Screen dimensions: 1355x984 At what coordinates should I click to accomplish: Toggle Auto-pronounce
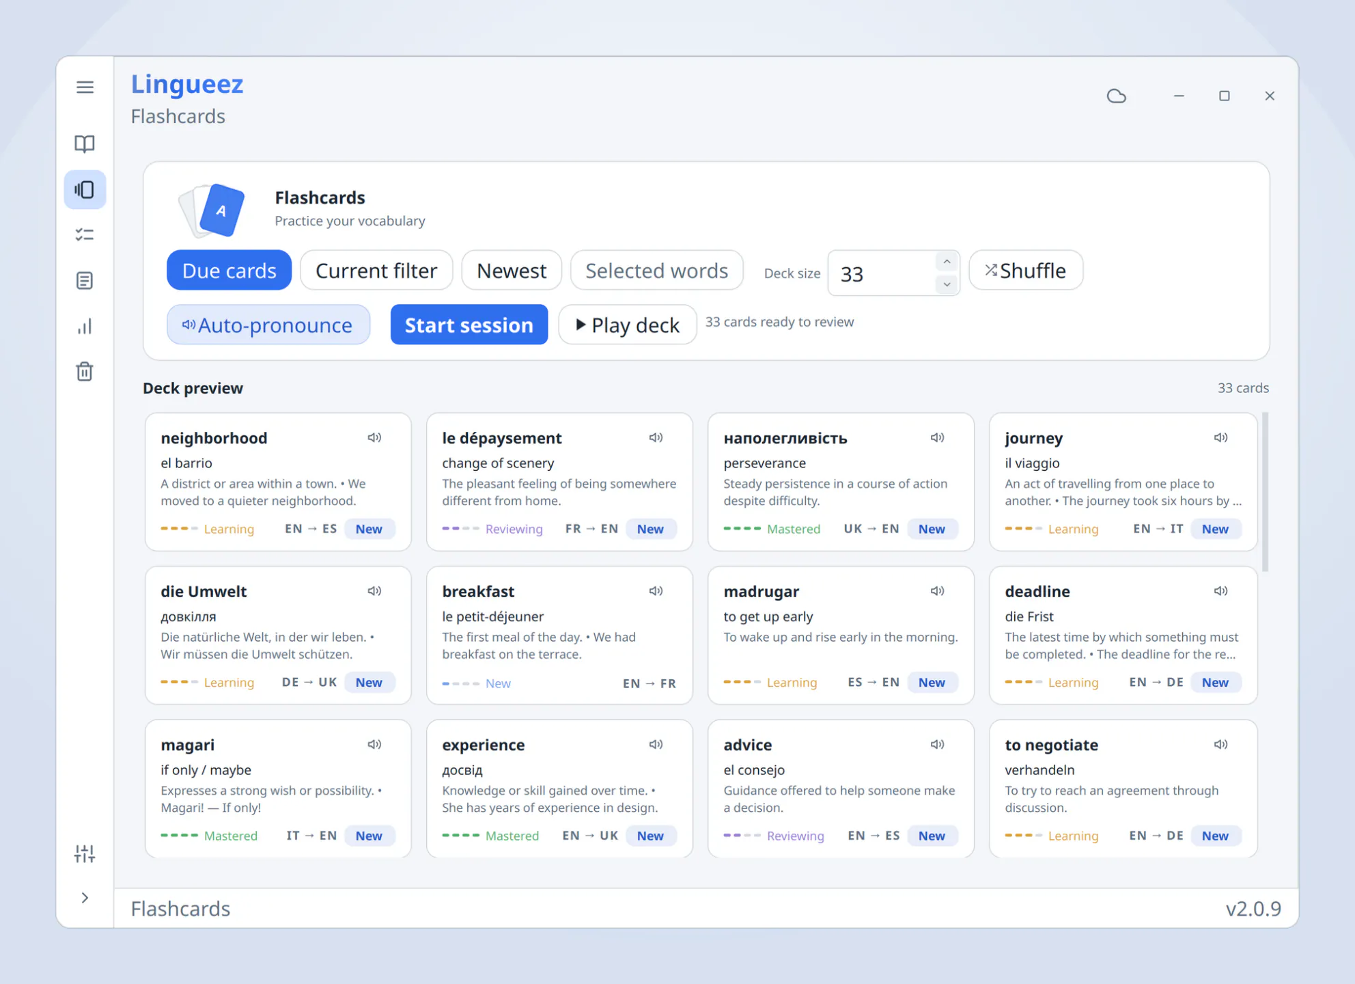click(268, 325)
